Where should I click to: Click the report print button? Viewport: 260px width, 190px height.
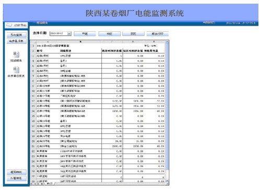point(158,33)
